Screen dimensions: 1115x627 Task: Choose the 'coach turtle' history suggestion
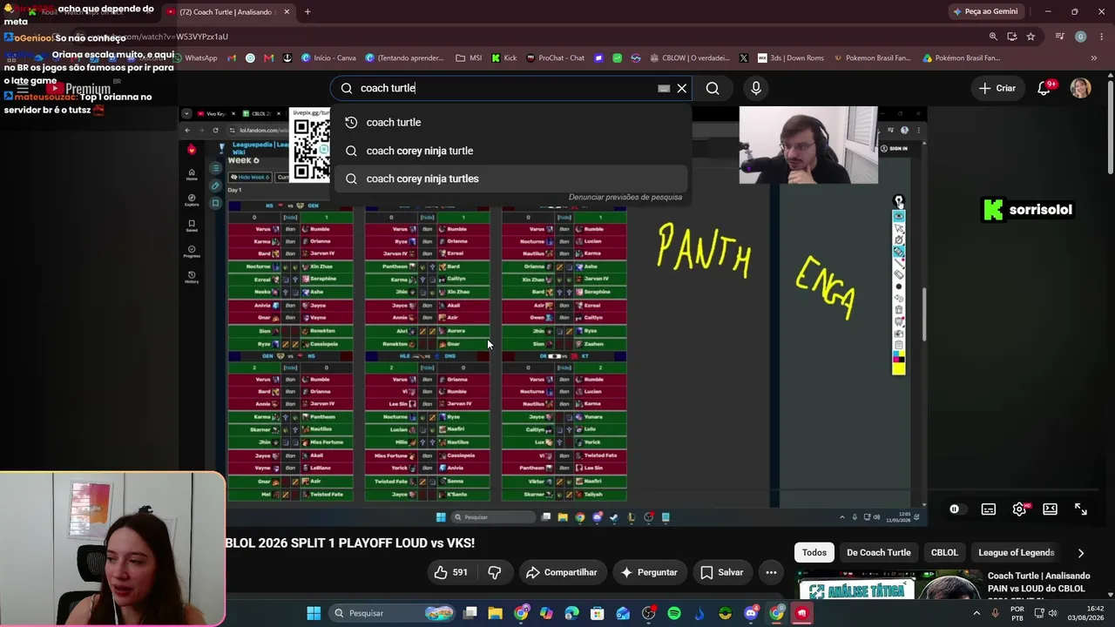point(510,123)
